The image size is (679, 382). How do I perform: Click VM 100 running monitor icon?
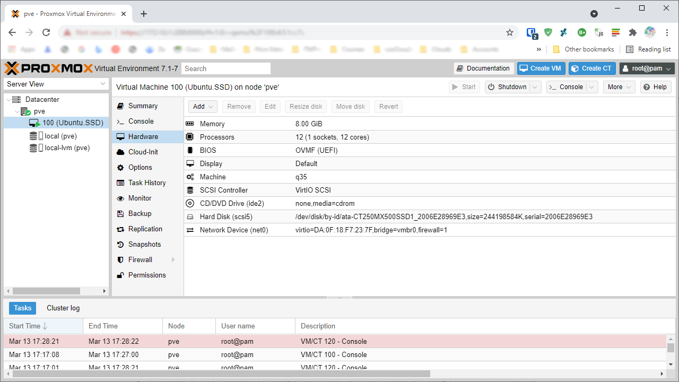tap(34, 123)
